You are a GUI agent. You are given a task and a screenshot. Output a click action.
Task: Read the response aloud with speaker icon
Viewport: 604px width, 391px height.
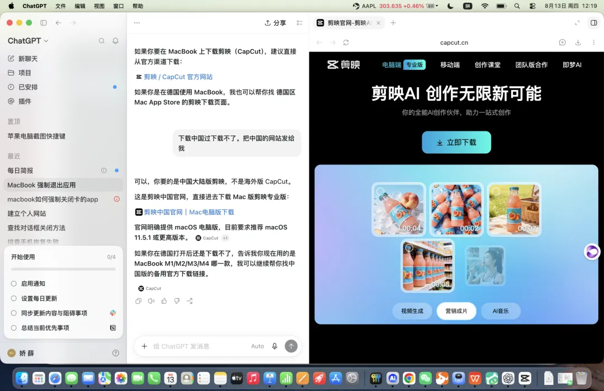151,301
